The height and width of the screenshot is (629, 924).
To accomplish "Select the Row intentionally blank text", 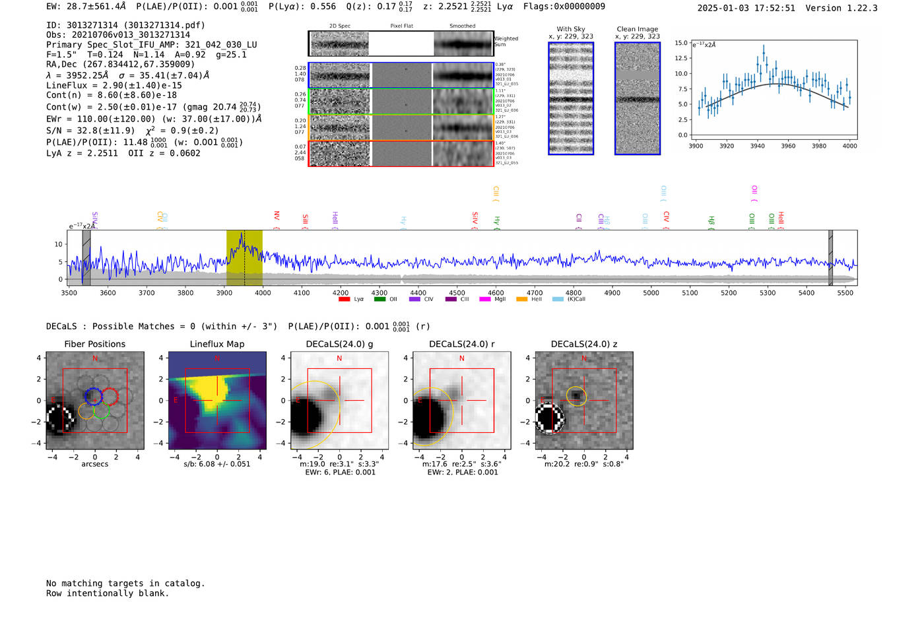I will tap(108, 593).
